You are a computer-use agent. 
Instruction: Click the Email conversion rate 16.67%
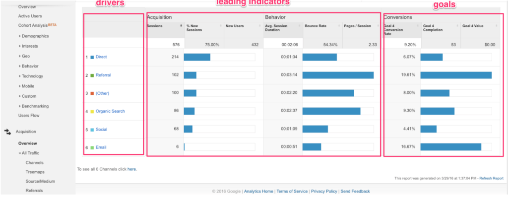pos(408,147)
